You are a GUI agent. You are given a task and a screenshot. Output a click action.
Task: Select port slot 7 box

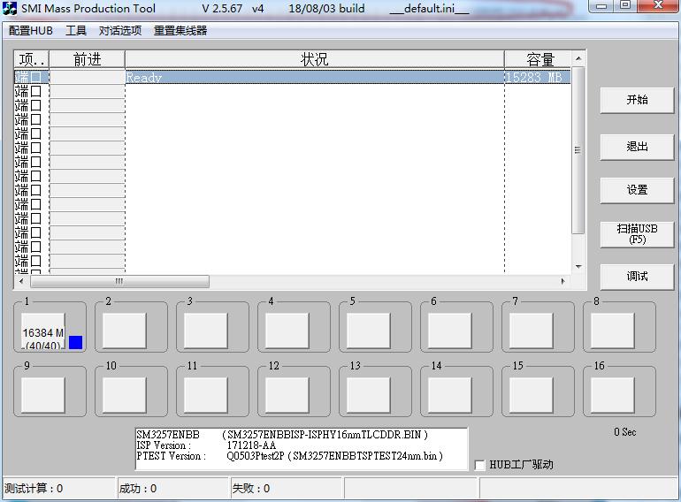[532, 331]
